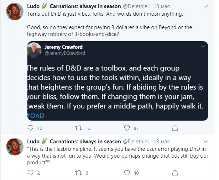Viewport: 219px width, 180px height.
Task: Retweet the Hasbro helpline tweet
Action: coord(78,173)
